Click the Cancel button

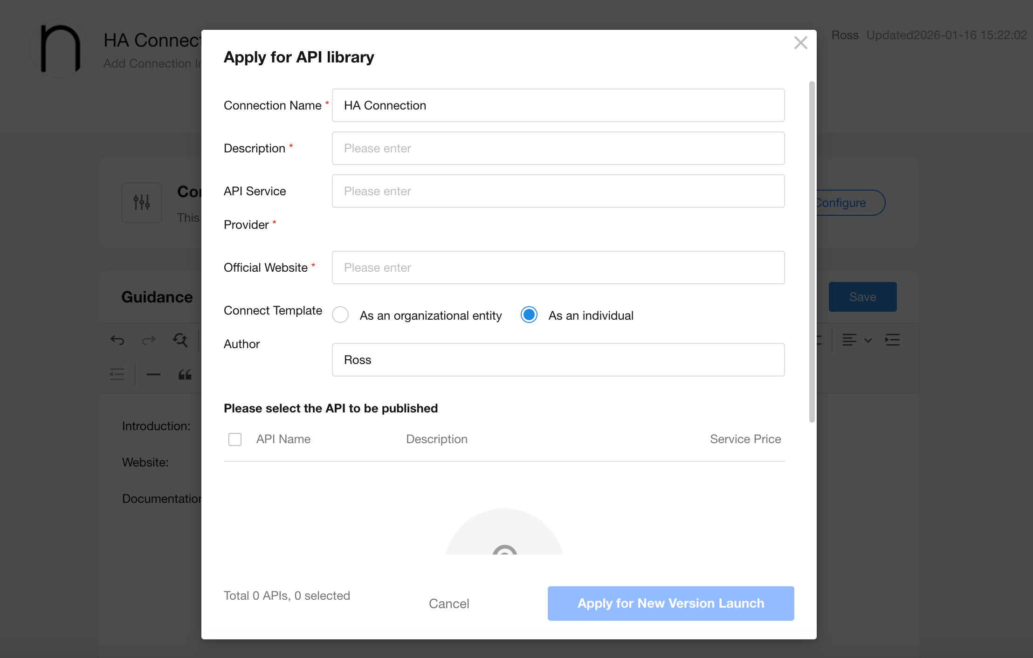449,603
